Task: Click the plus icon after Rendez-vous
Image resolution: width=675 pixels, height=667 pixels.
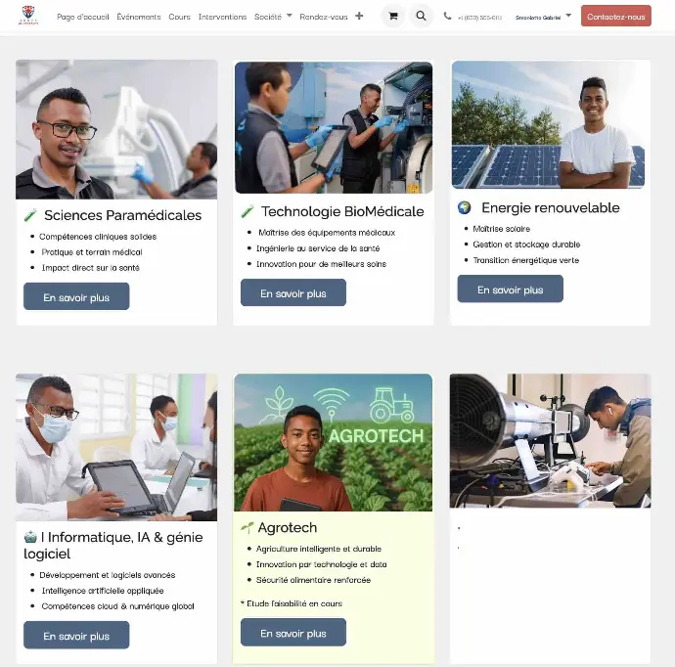Action: coord(359,17)
